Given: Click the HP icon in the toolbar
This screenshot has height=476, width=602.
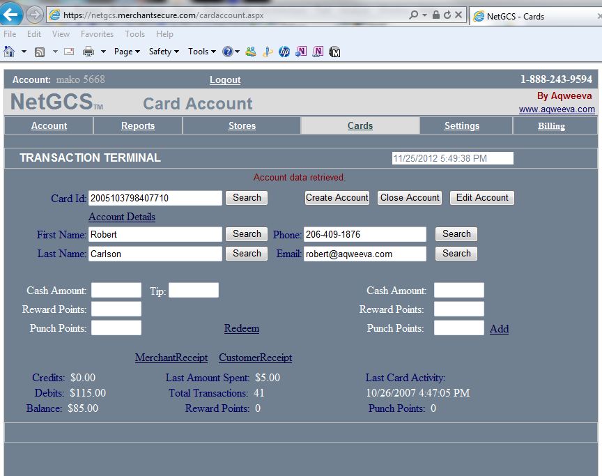Looking at the screenshot, I should click(284, 52).
